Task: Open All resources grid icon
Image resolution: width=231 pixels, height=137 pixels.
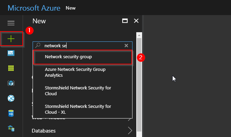Action: tap(11, 68)
